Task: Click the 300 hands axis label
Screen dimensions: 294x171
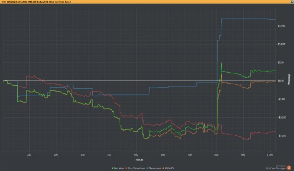Action: 83,155
